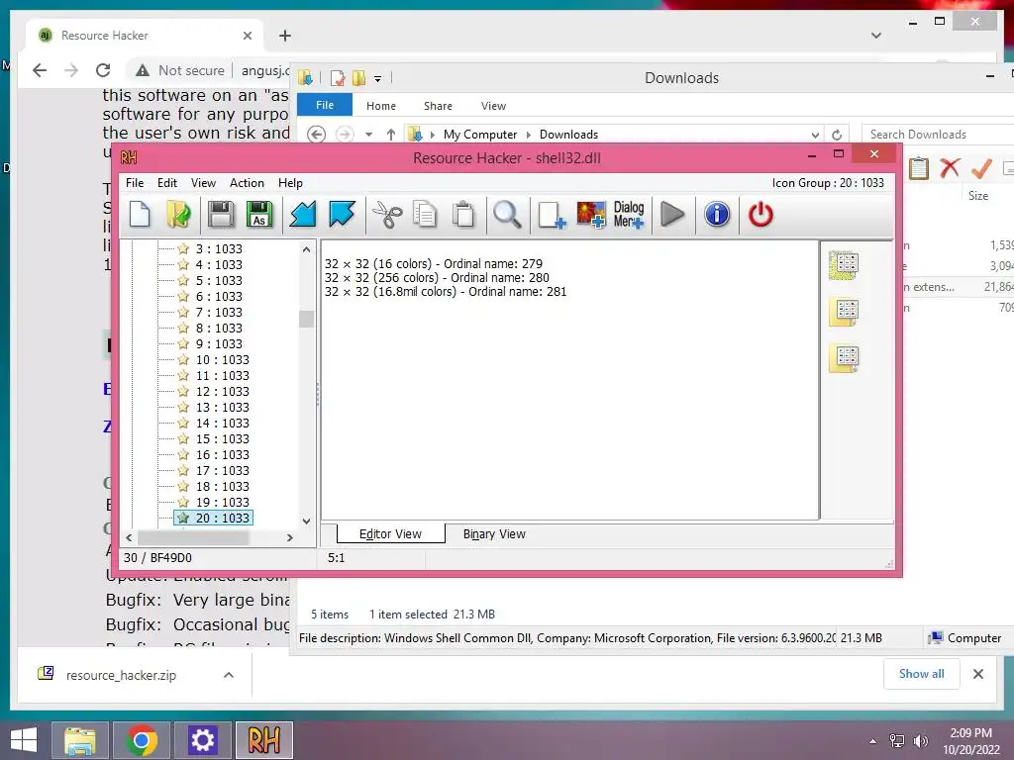This screenshot has width=1014, height=760.
Task: Click the red power Exit icon
Action: 760,215
